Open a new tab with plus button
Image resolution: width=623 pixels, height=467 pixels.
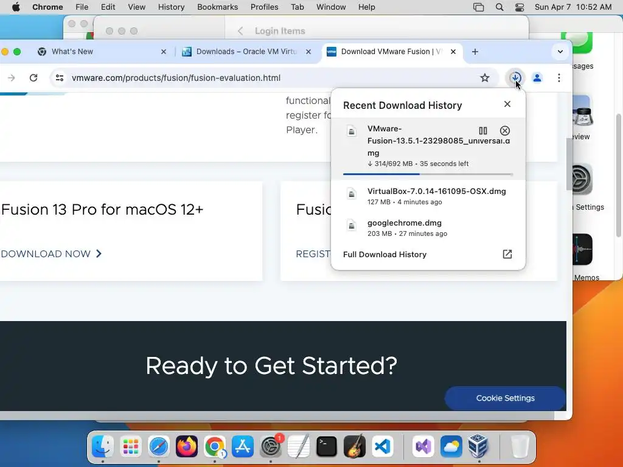[475, 52]
